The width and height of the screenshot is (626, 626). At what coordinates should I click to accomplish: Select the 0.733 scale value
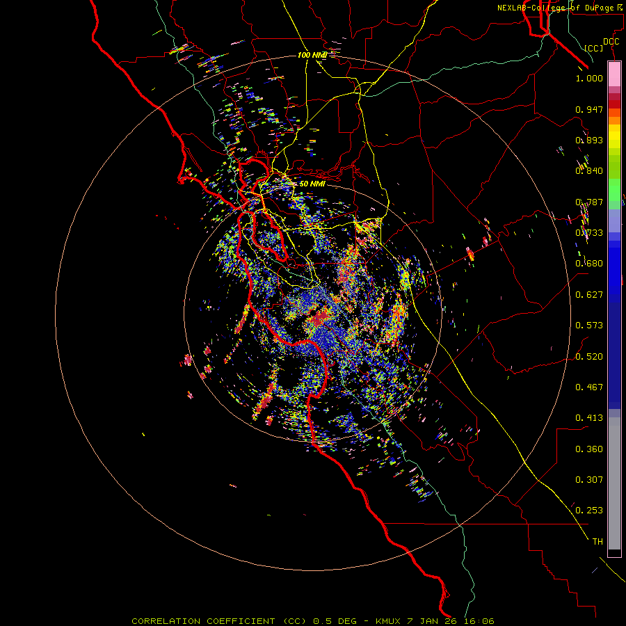(x=589, y=233)
